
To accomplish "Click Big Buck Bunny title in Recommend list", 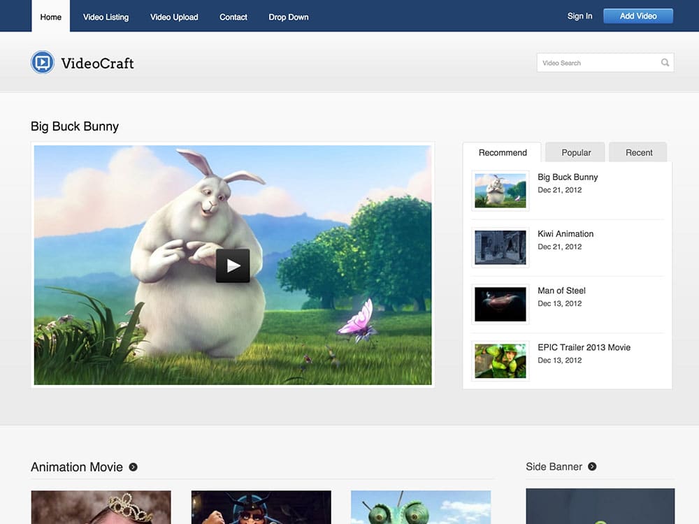I will (568, 177).
